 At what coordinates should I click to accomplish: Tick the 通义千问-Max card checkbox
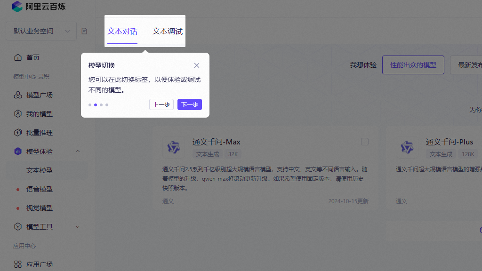(x=365, y=142)
